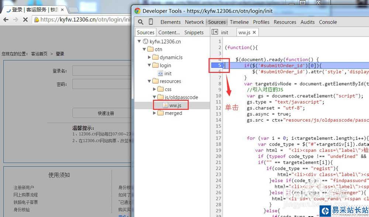Click the ww.js script file icon
369x217 pixels.
(165, 105)
